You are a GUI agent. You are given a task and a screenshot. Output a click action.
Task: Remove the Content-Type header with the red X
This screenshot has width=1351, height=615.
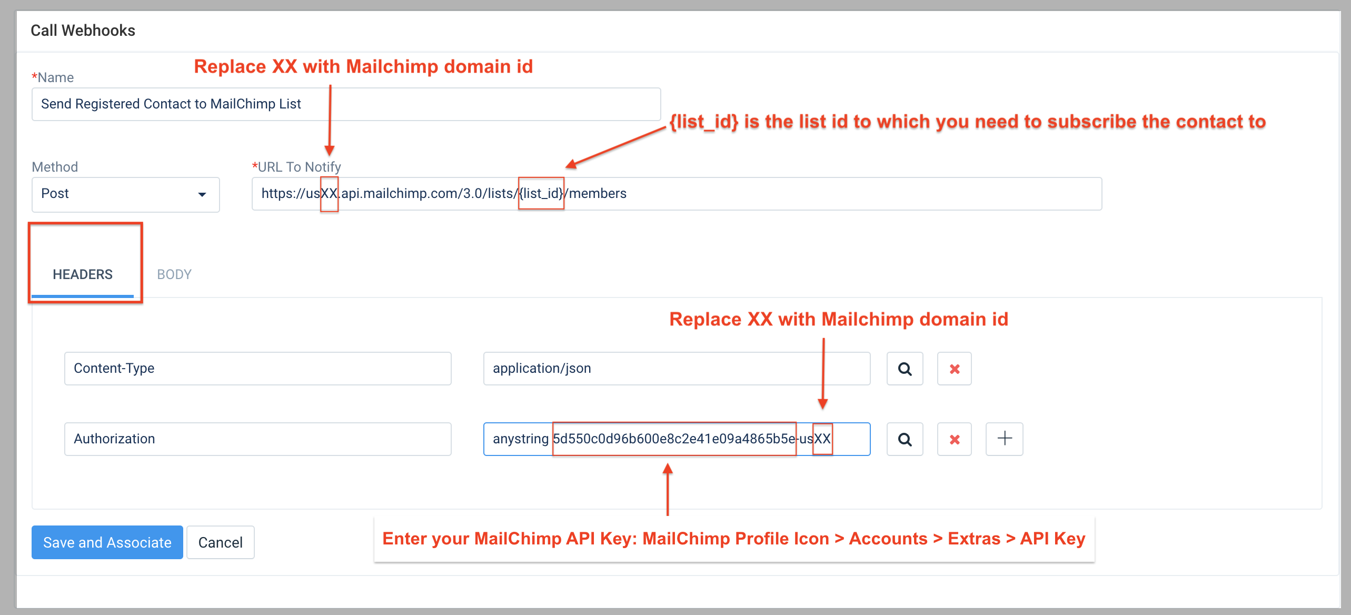point(954,369)
